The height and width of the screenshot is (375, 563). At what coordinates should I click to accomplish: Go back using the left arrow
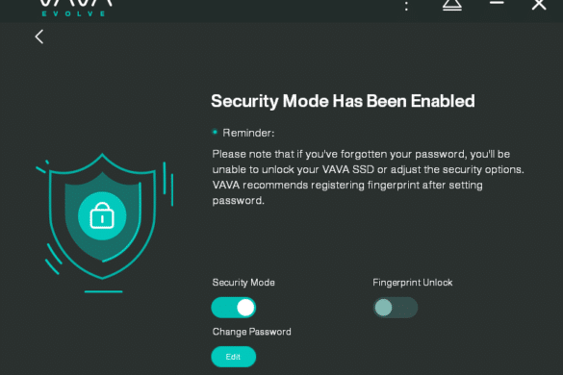[39, 37]
